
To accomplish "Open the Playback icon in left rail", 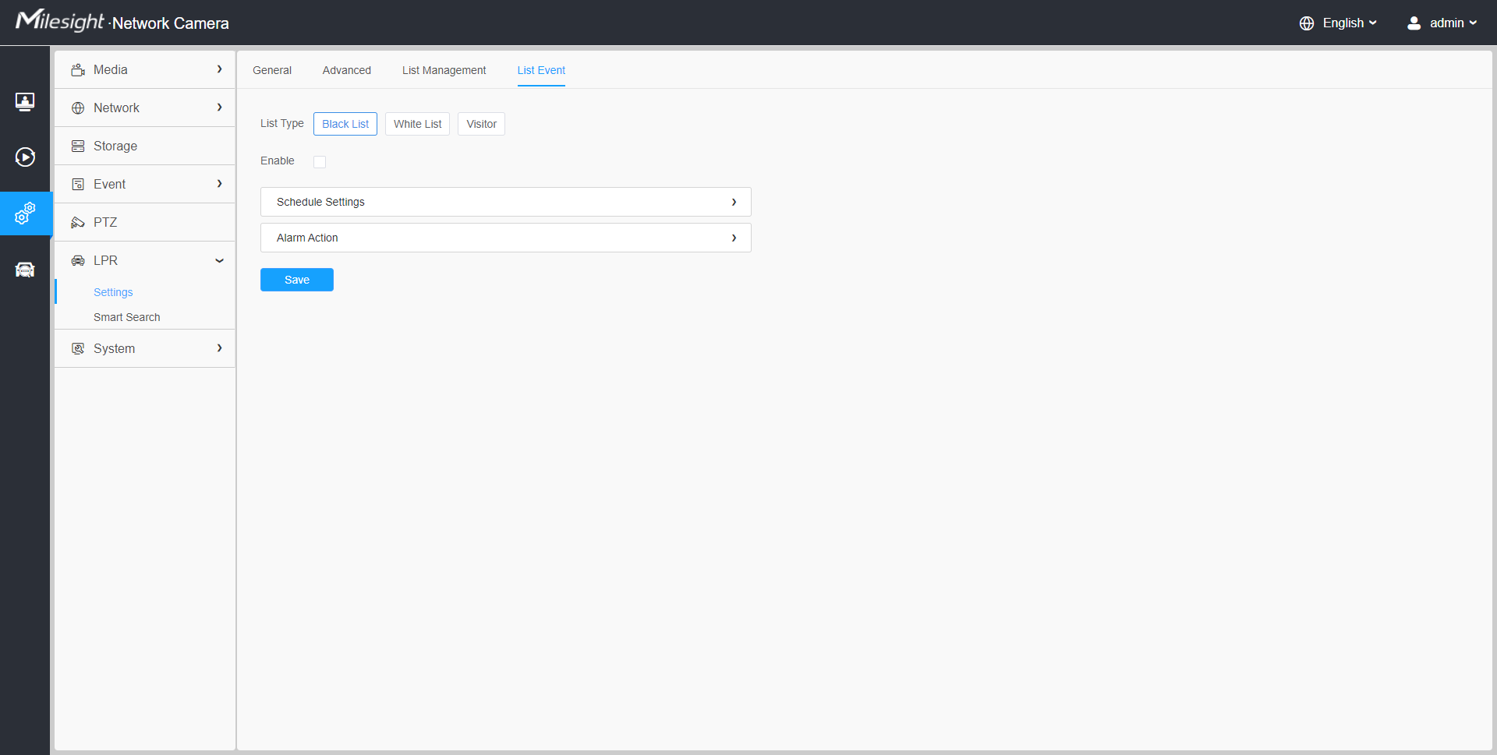I will point(25,157).
